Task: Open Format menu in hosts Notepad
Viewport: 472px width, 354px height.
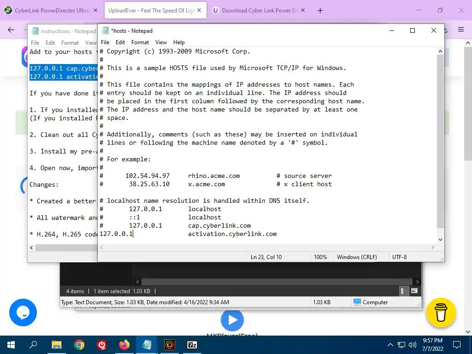Action: pyautogui.click(x=140, y=42)
